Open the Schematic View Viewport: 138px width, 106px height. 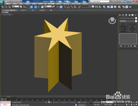115,7
